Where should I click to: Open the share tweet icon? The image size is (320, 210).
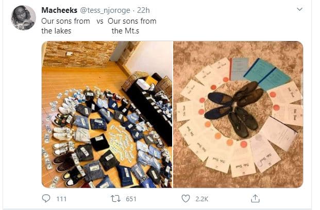[x=255, y=199]
